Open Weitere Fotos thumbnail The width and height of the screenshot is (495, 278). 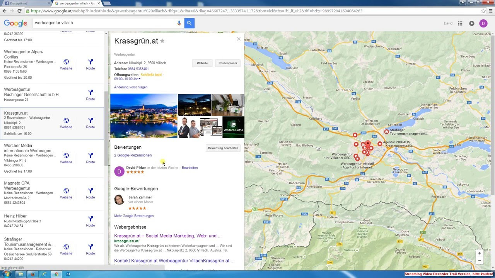click(x=233, y=127)
